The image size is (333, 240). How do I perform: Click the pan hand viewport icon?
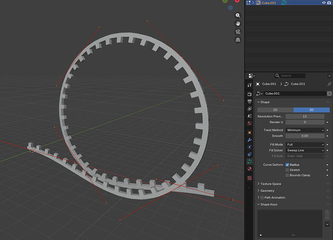pos(238,23)
